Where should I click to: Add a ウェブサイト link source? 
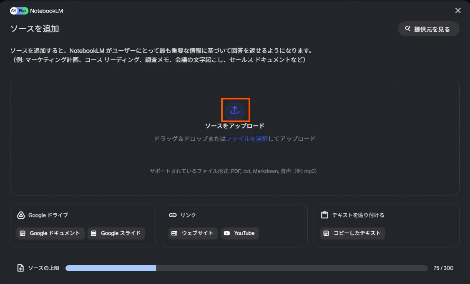click(x=193, y=233)
